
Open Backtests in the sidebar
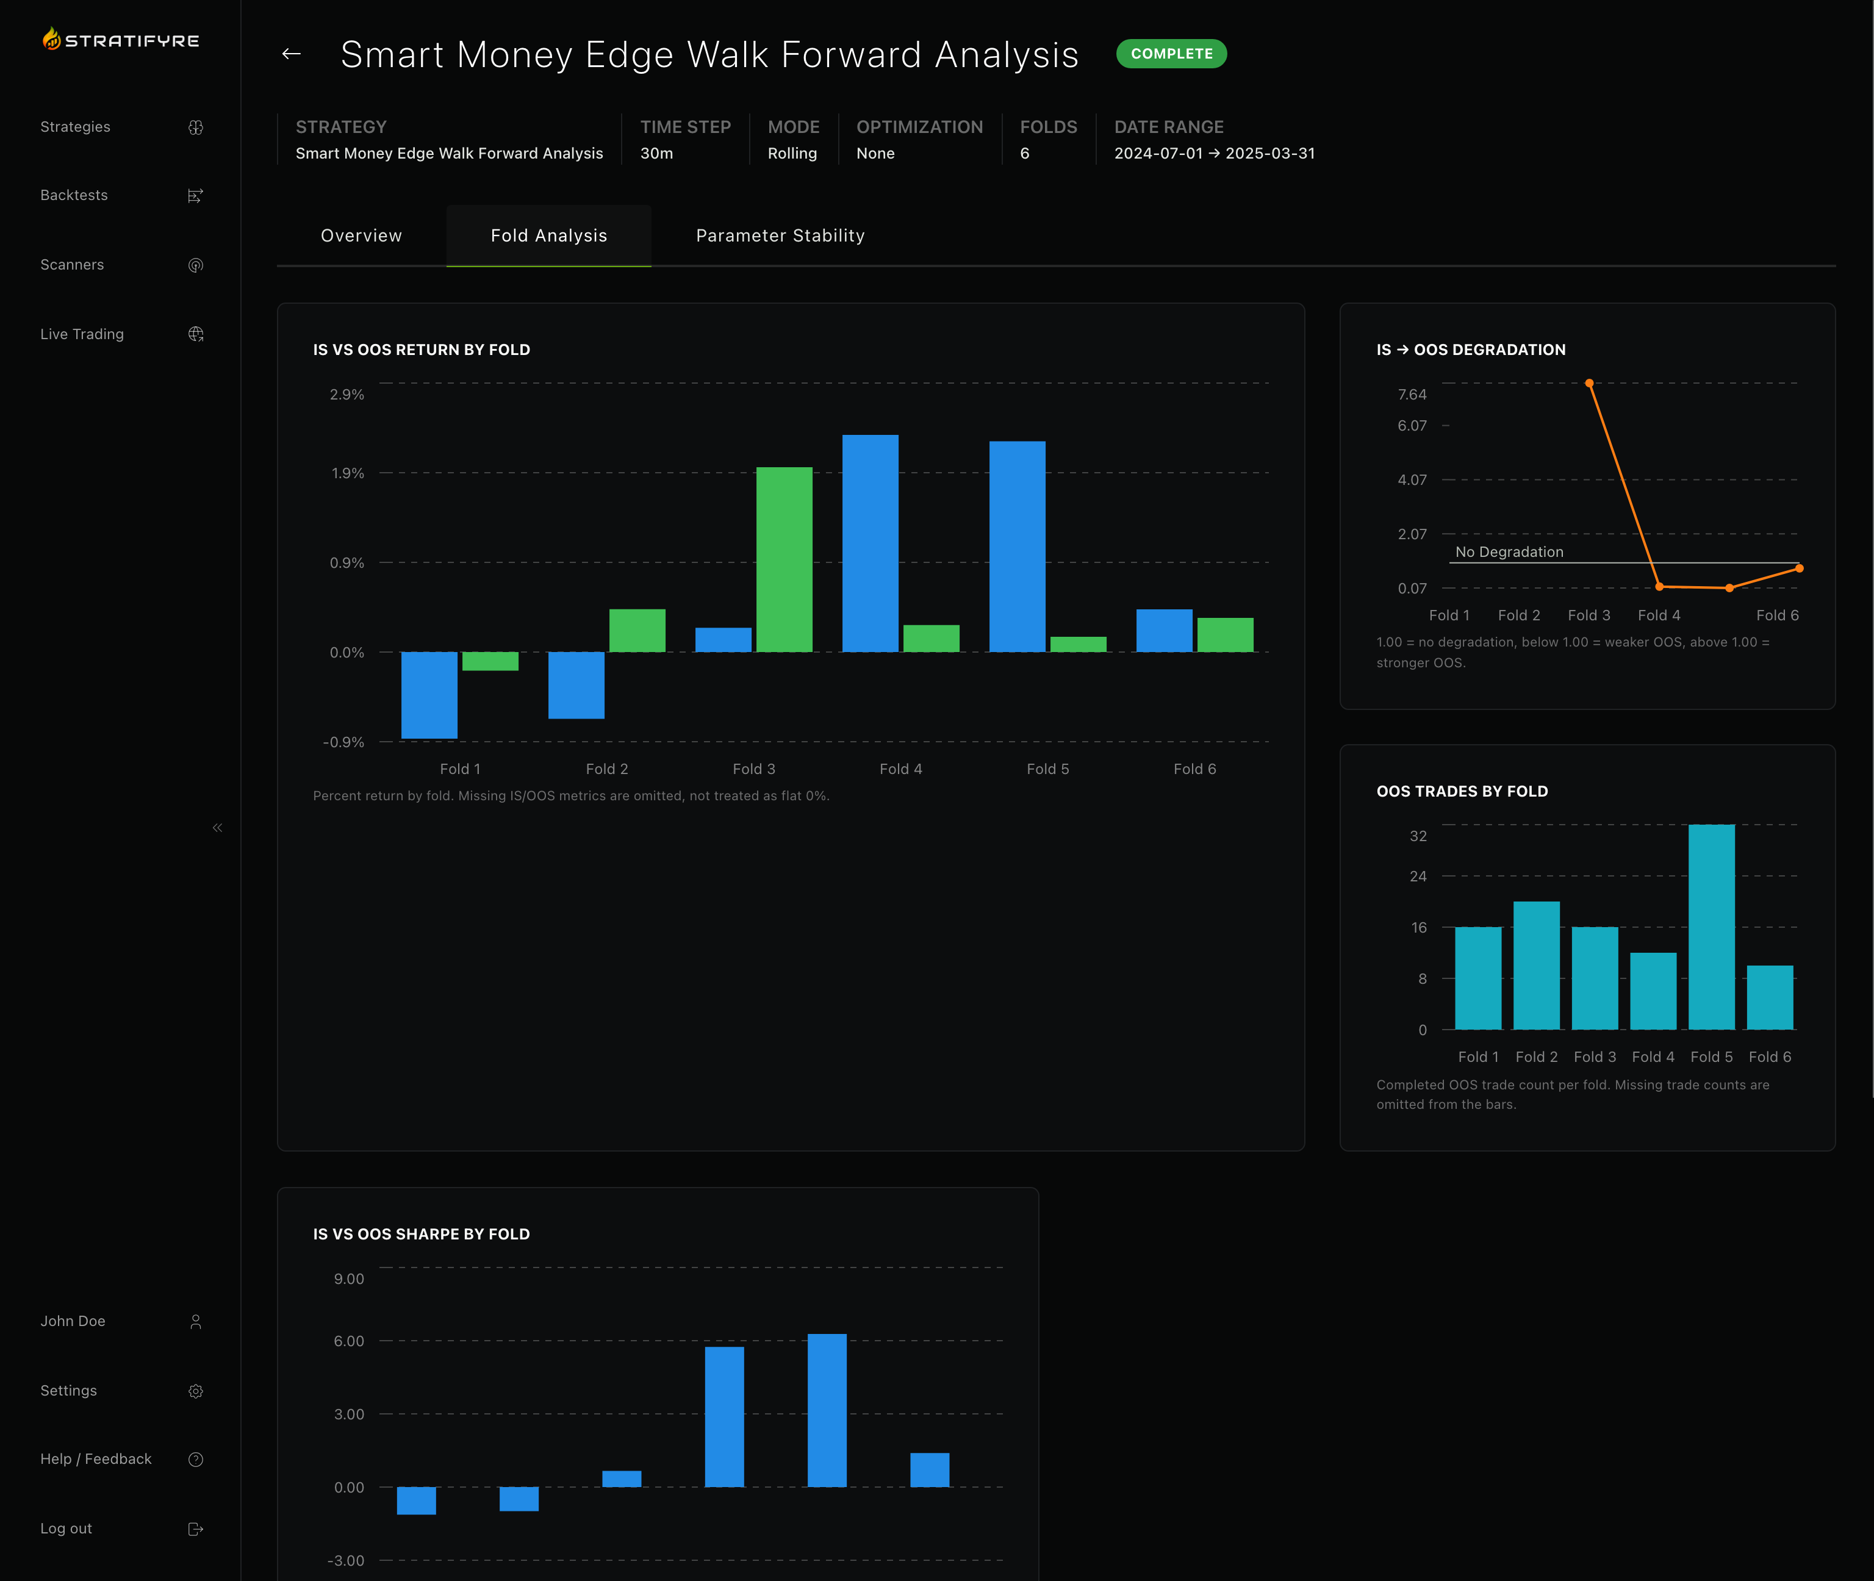click(73, 195)
